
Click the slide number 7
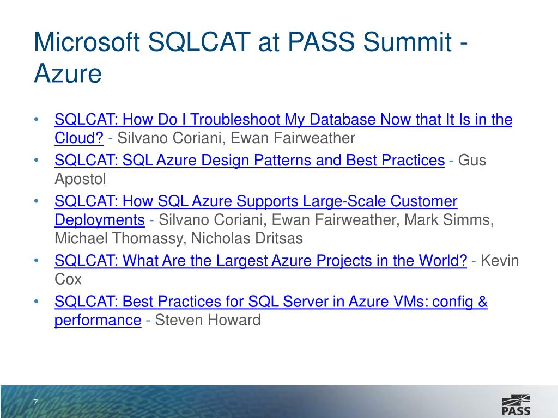[35, 402]
